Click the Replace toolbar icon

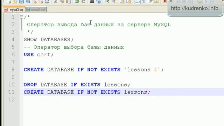[99, 2]
